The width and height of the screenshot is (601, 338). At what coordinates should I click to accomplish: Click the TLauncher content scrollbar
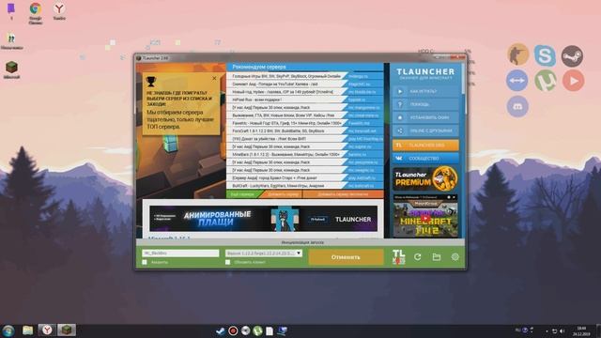(463, 79)
